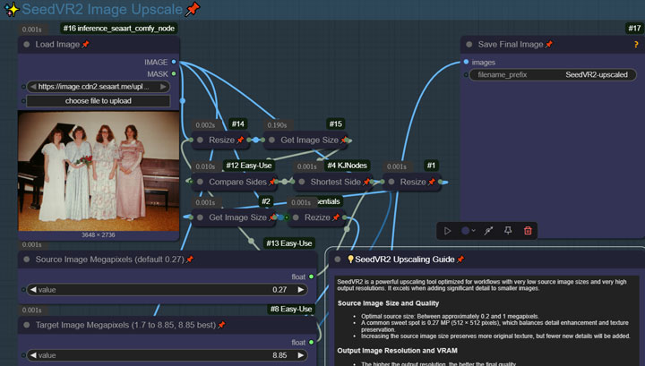Click the pin next to SeedVR2 Image Upscale title

[x=192, y=9]
